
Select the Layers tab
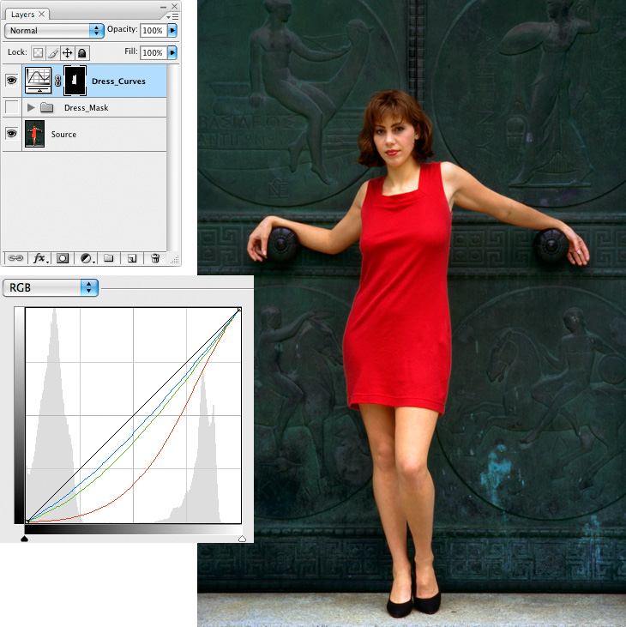pyautogui.click(x=22, y=14)
